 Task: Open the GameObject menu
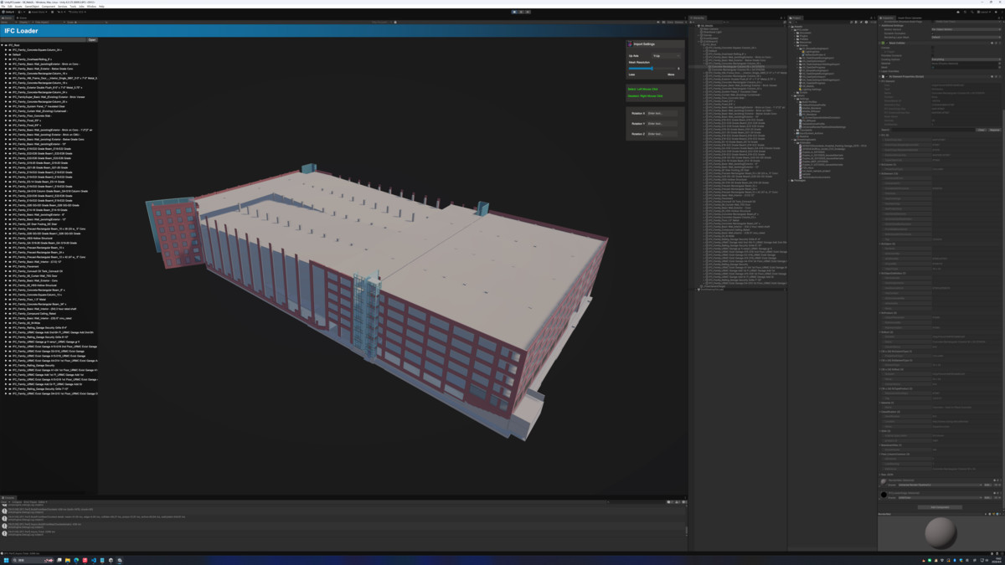point(31,6)
